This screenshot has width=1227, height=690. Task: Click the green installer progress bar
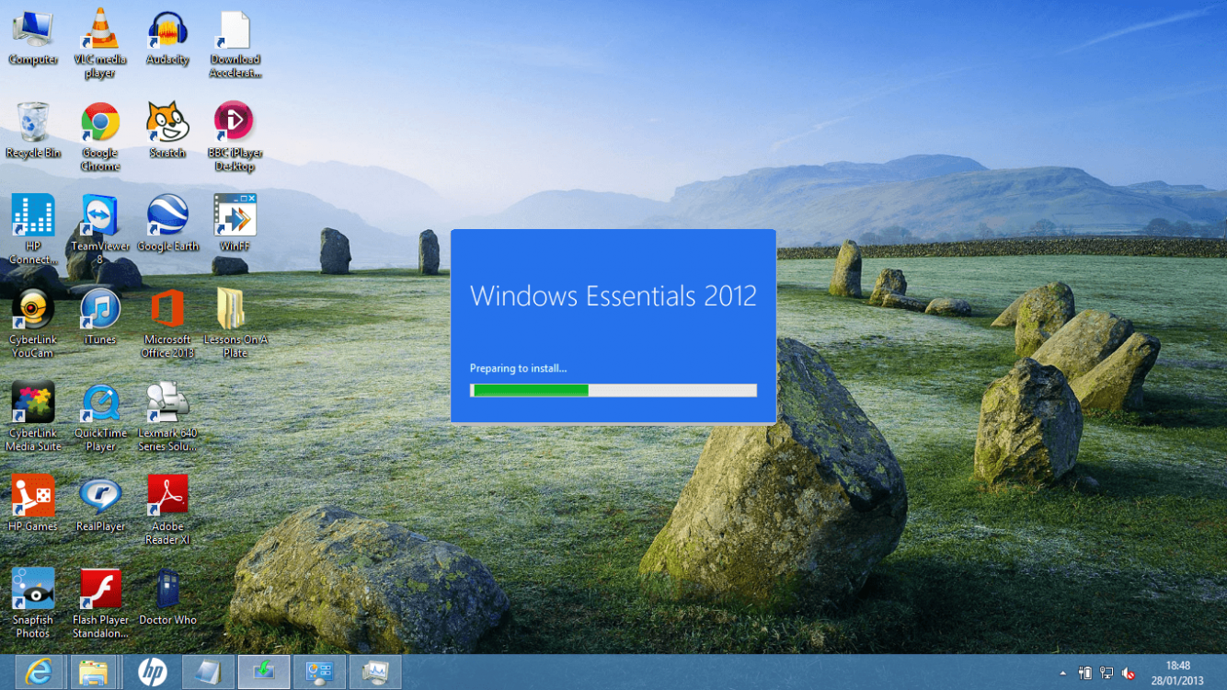click(x=613, y=390)
